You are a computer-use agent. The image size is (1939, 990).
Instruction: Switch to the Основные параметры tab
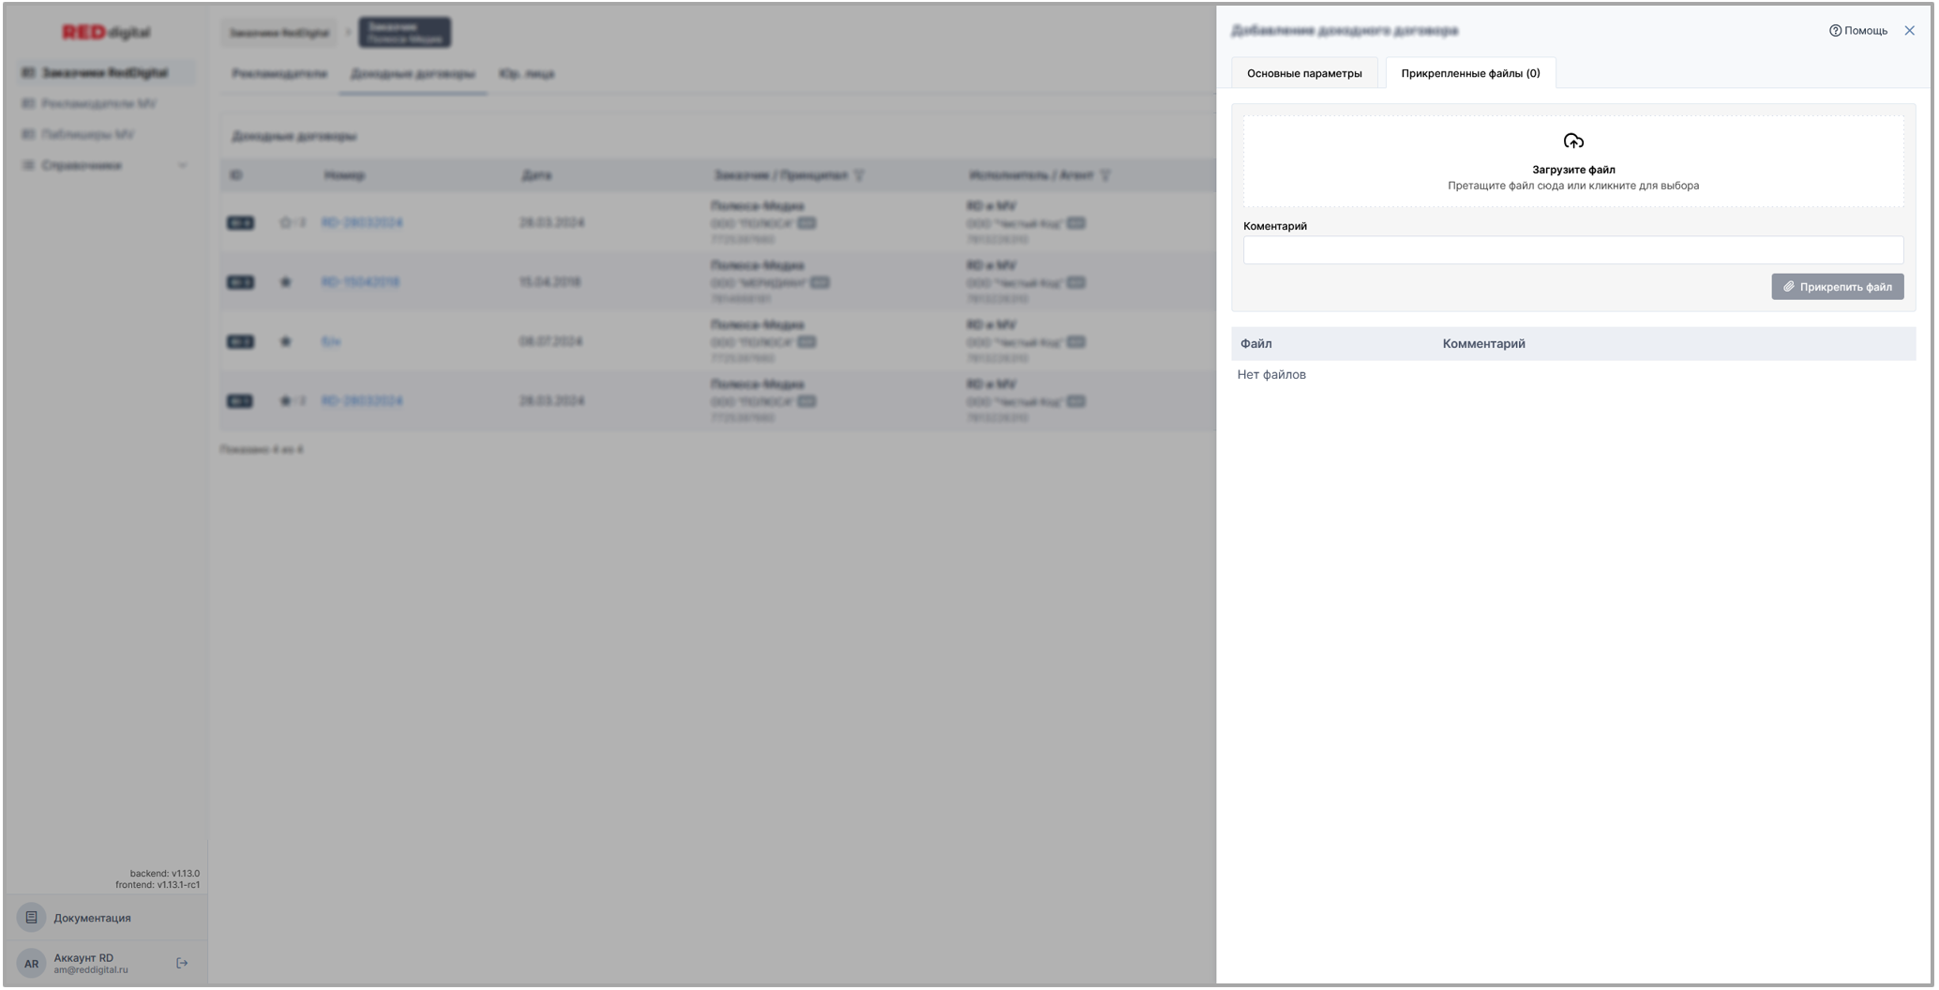click(1303, 73)
